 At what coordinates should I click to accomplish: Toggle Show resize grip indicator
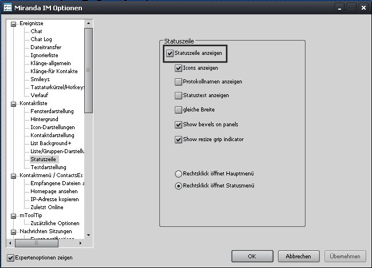pyautogui.click(x=178, y=139)
